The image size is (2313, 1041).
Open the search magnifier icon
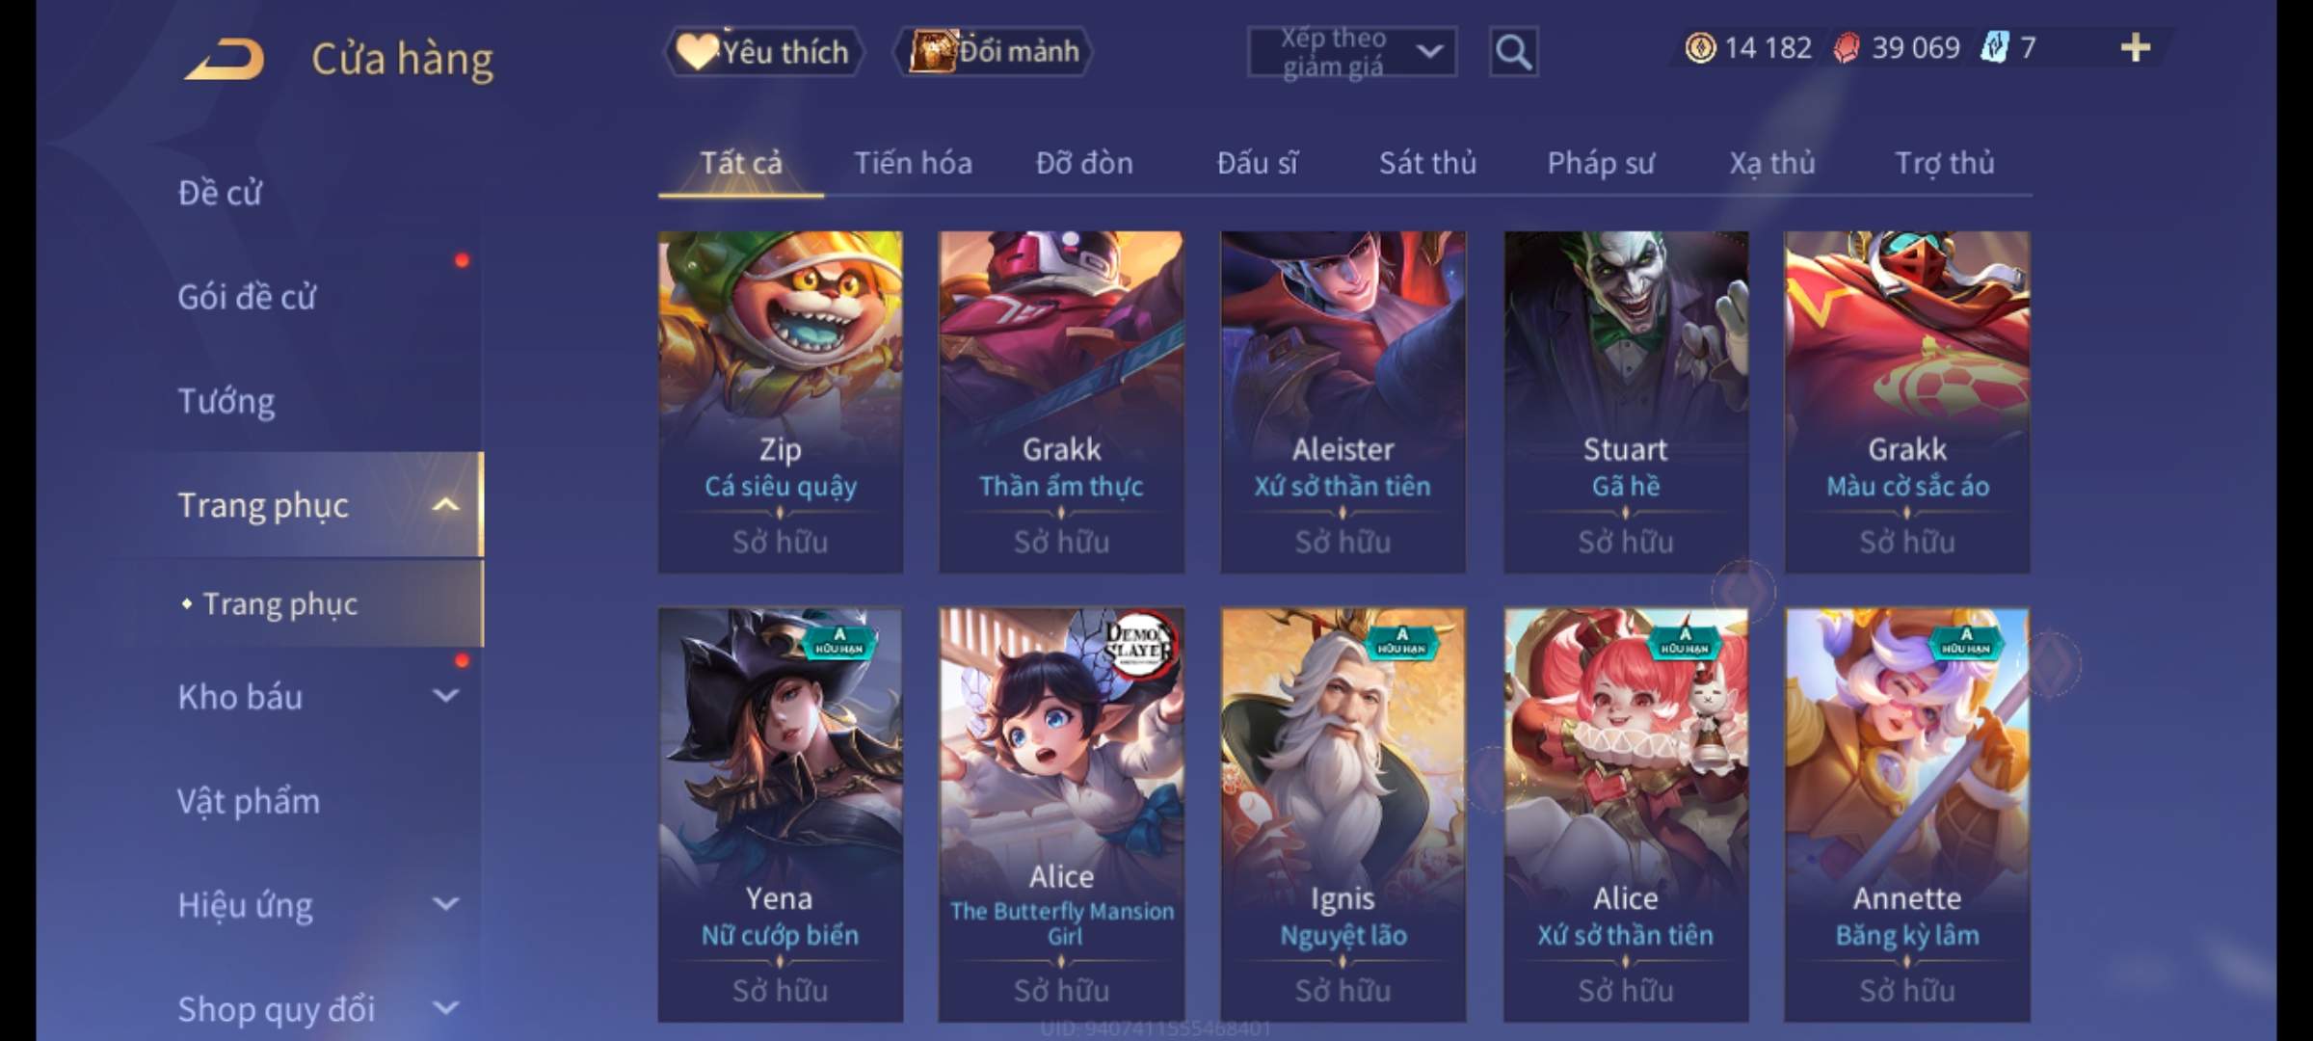coord(1513,52)
